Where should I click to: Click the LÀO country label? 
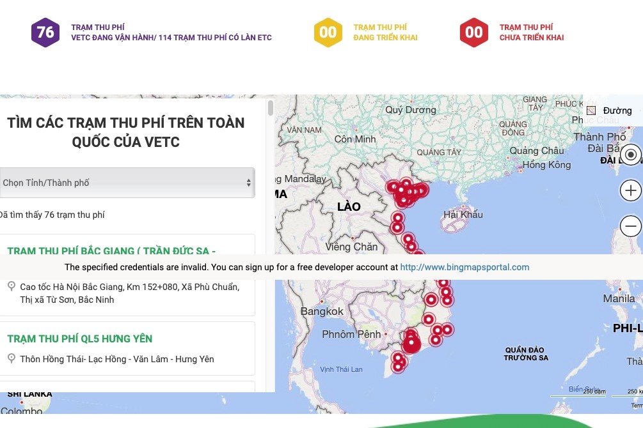tap(349, 206)
